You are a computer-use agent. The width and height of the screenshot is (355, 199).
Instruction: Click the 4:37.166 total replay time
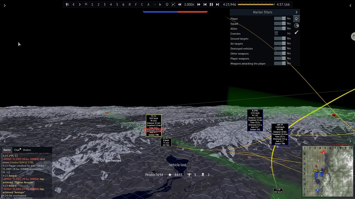(x=283, y=5)
